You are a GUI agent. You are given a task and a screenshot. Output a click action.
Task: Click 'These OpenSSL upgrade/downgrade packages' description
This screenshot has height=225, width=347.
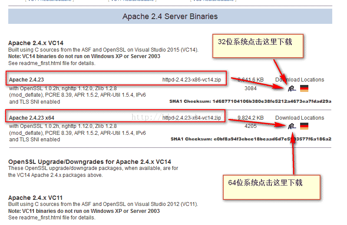[x=93, y=172]
